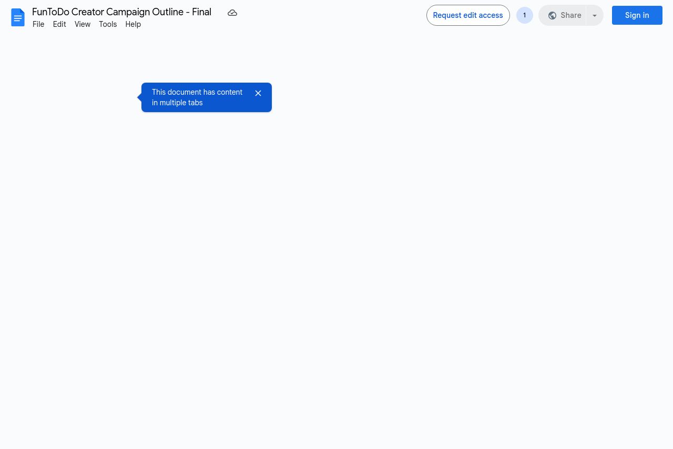
Task: Click "in multiple tabs" line of tooltip
Action: [x=177, y=103]
